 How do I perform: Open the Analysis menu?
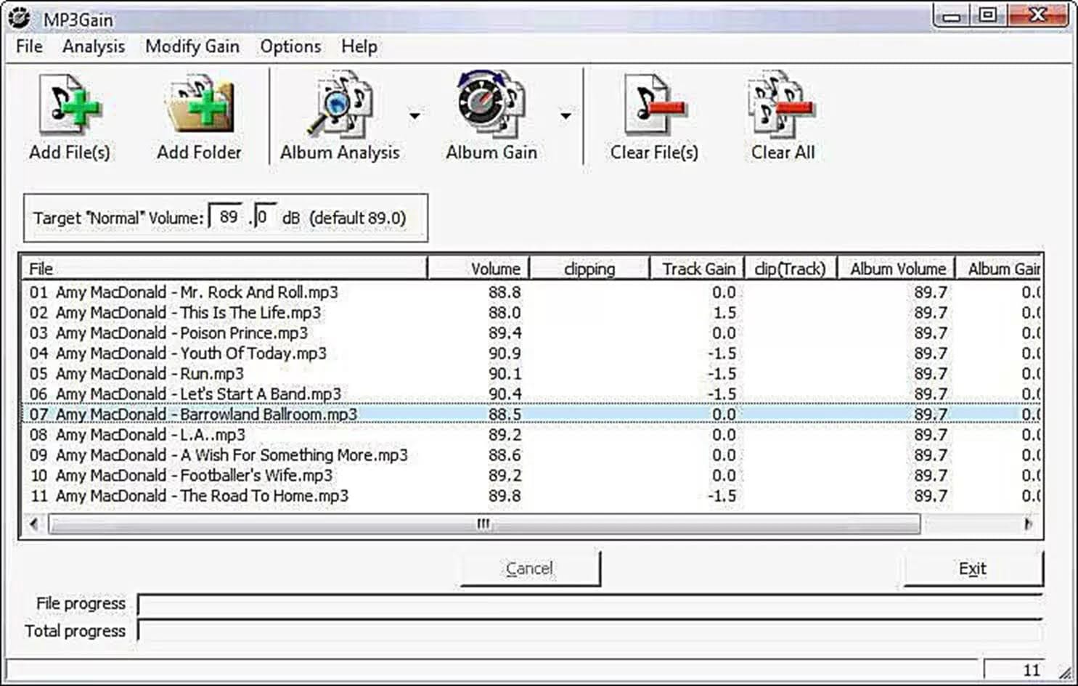94,46
